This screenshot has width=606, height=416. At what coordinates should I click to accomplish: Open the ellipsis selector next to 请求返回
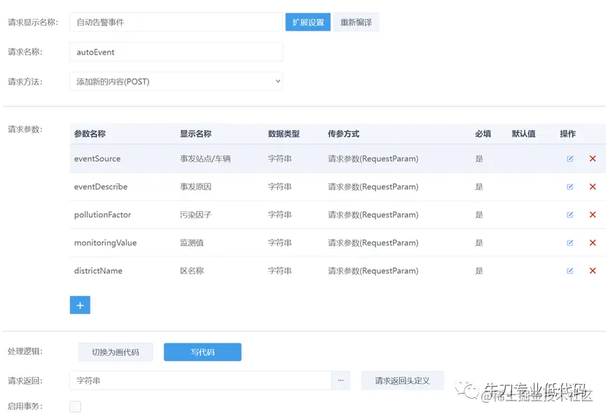point(340,380)
